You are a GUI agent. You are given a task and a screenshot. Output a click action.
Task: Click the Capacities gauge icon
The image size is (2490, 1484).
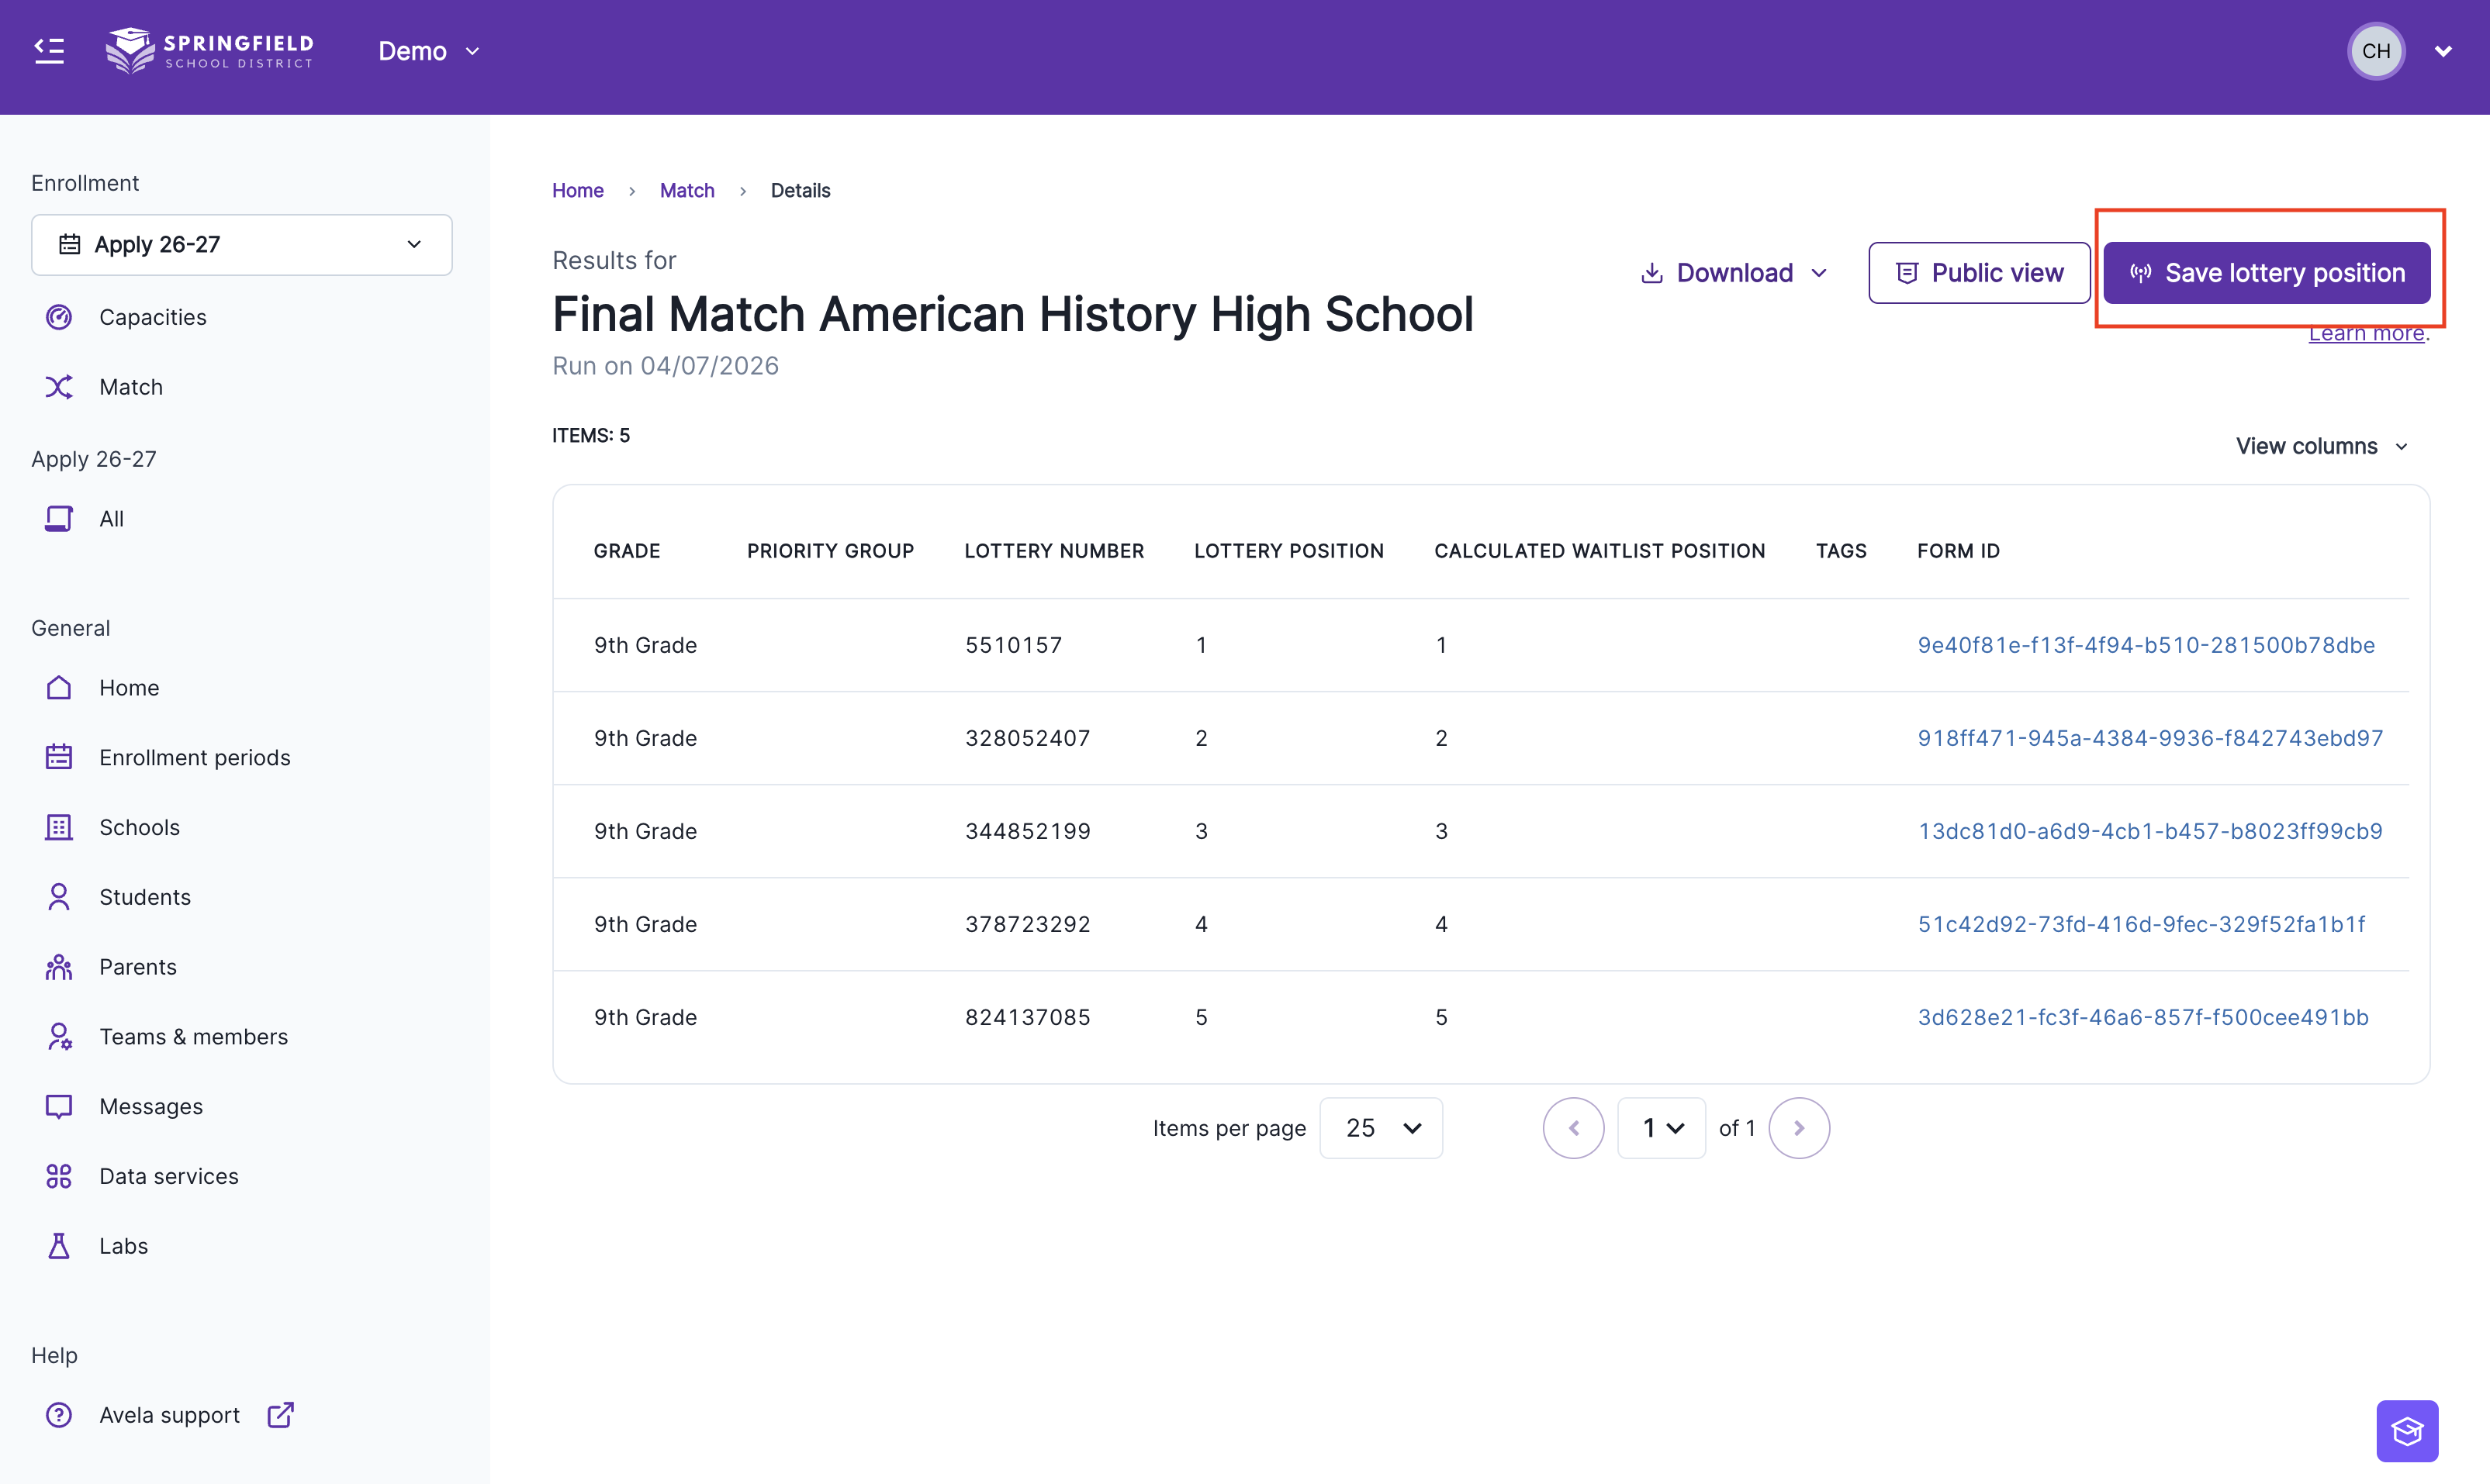tap(59, 317)
